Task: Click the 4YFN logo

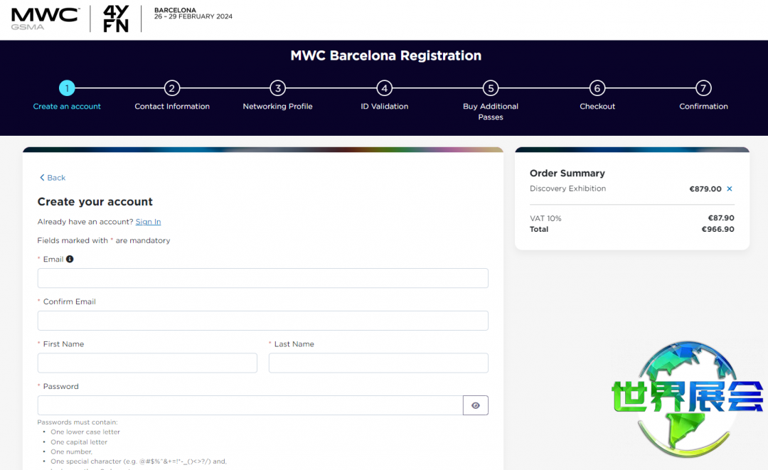Action: [x=116, y=18]
